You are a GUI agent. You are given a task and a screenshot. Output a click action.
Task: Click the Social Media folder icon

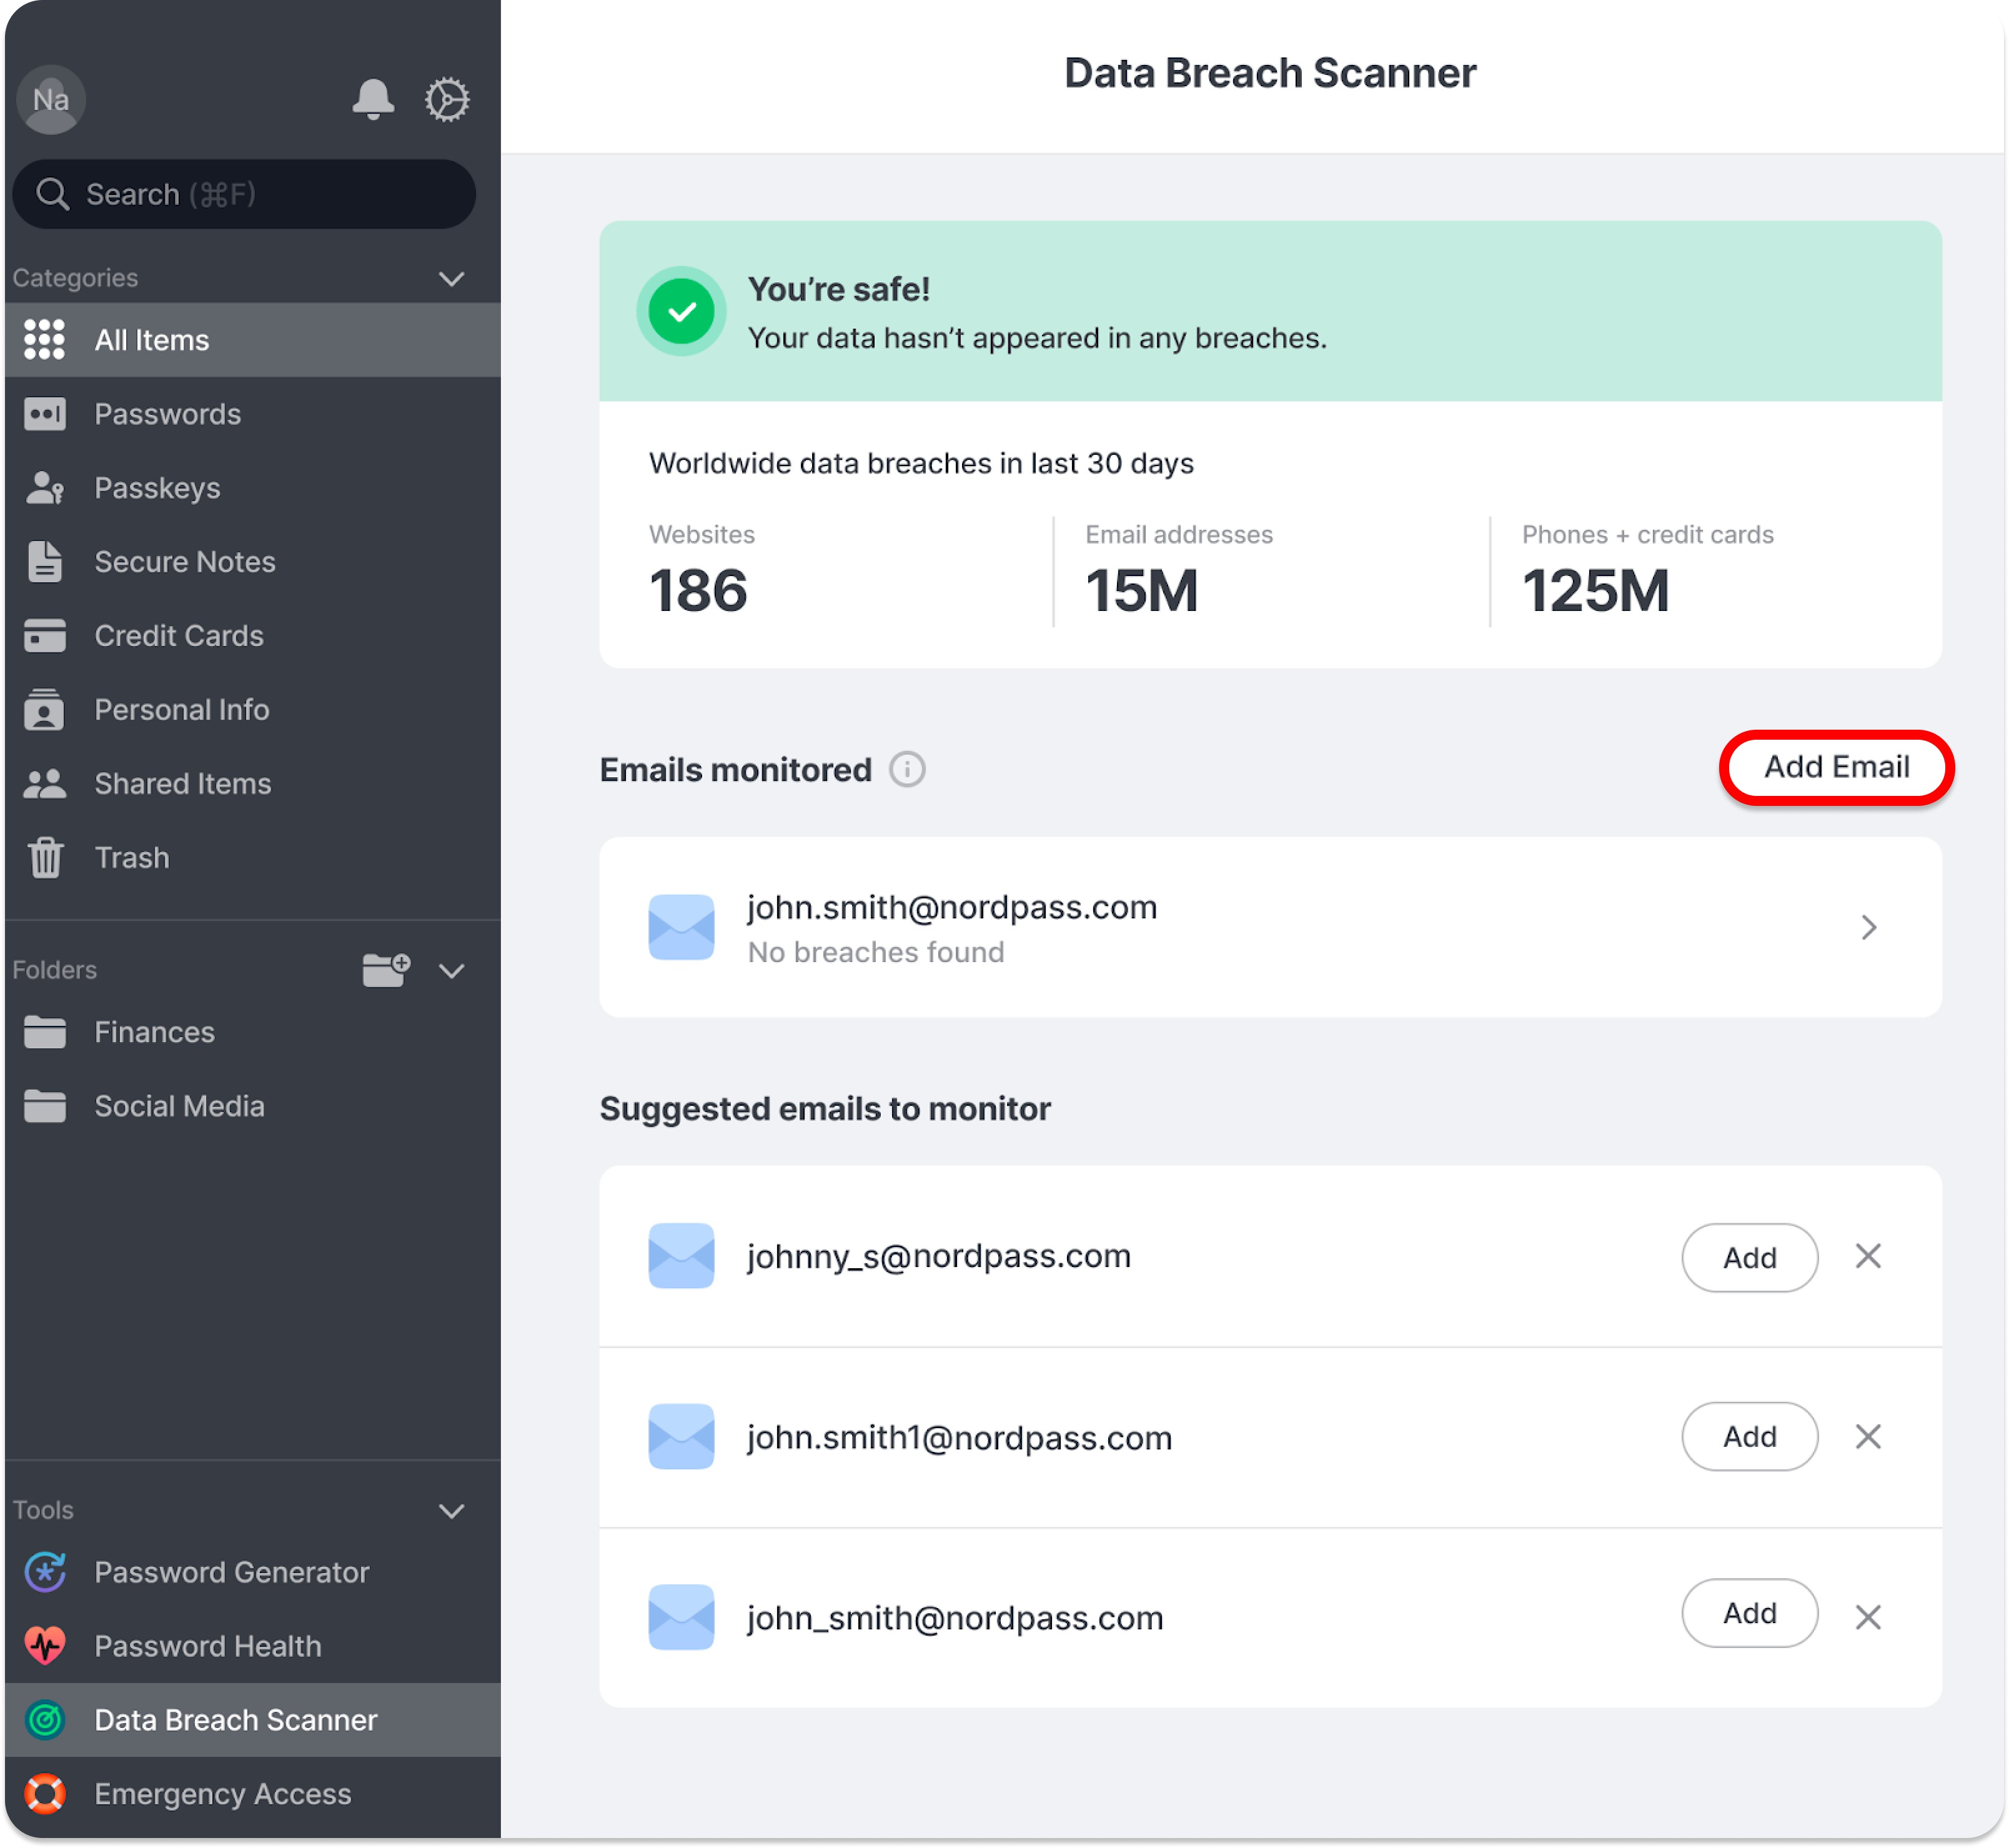45,1106
